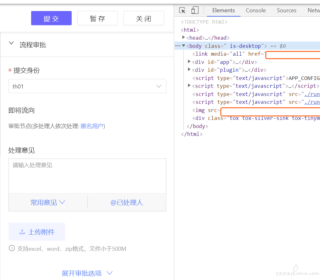Open the Sources tab

point(287,10)
